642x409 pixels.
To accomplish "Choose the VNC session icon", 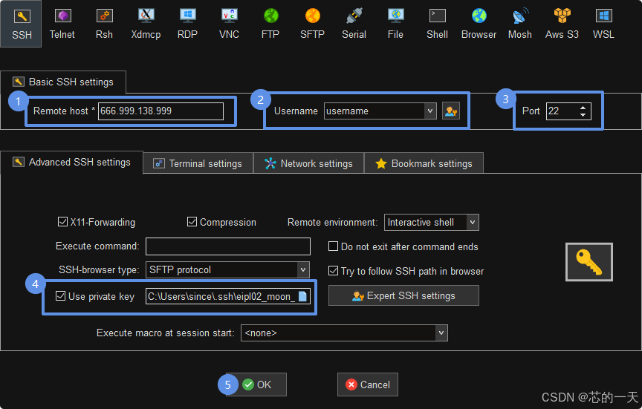I will 229,24.
